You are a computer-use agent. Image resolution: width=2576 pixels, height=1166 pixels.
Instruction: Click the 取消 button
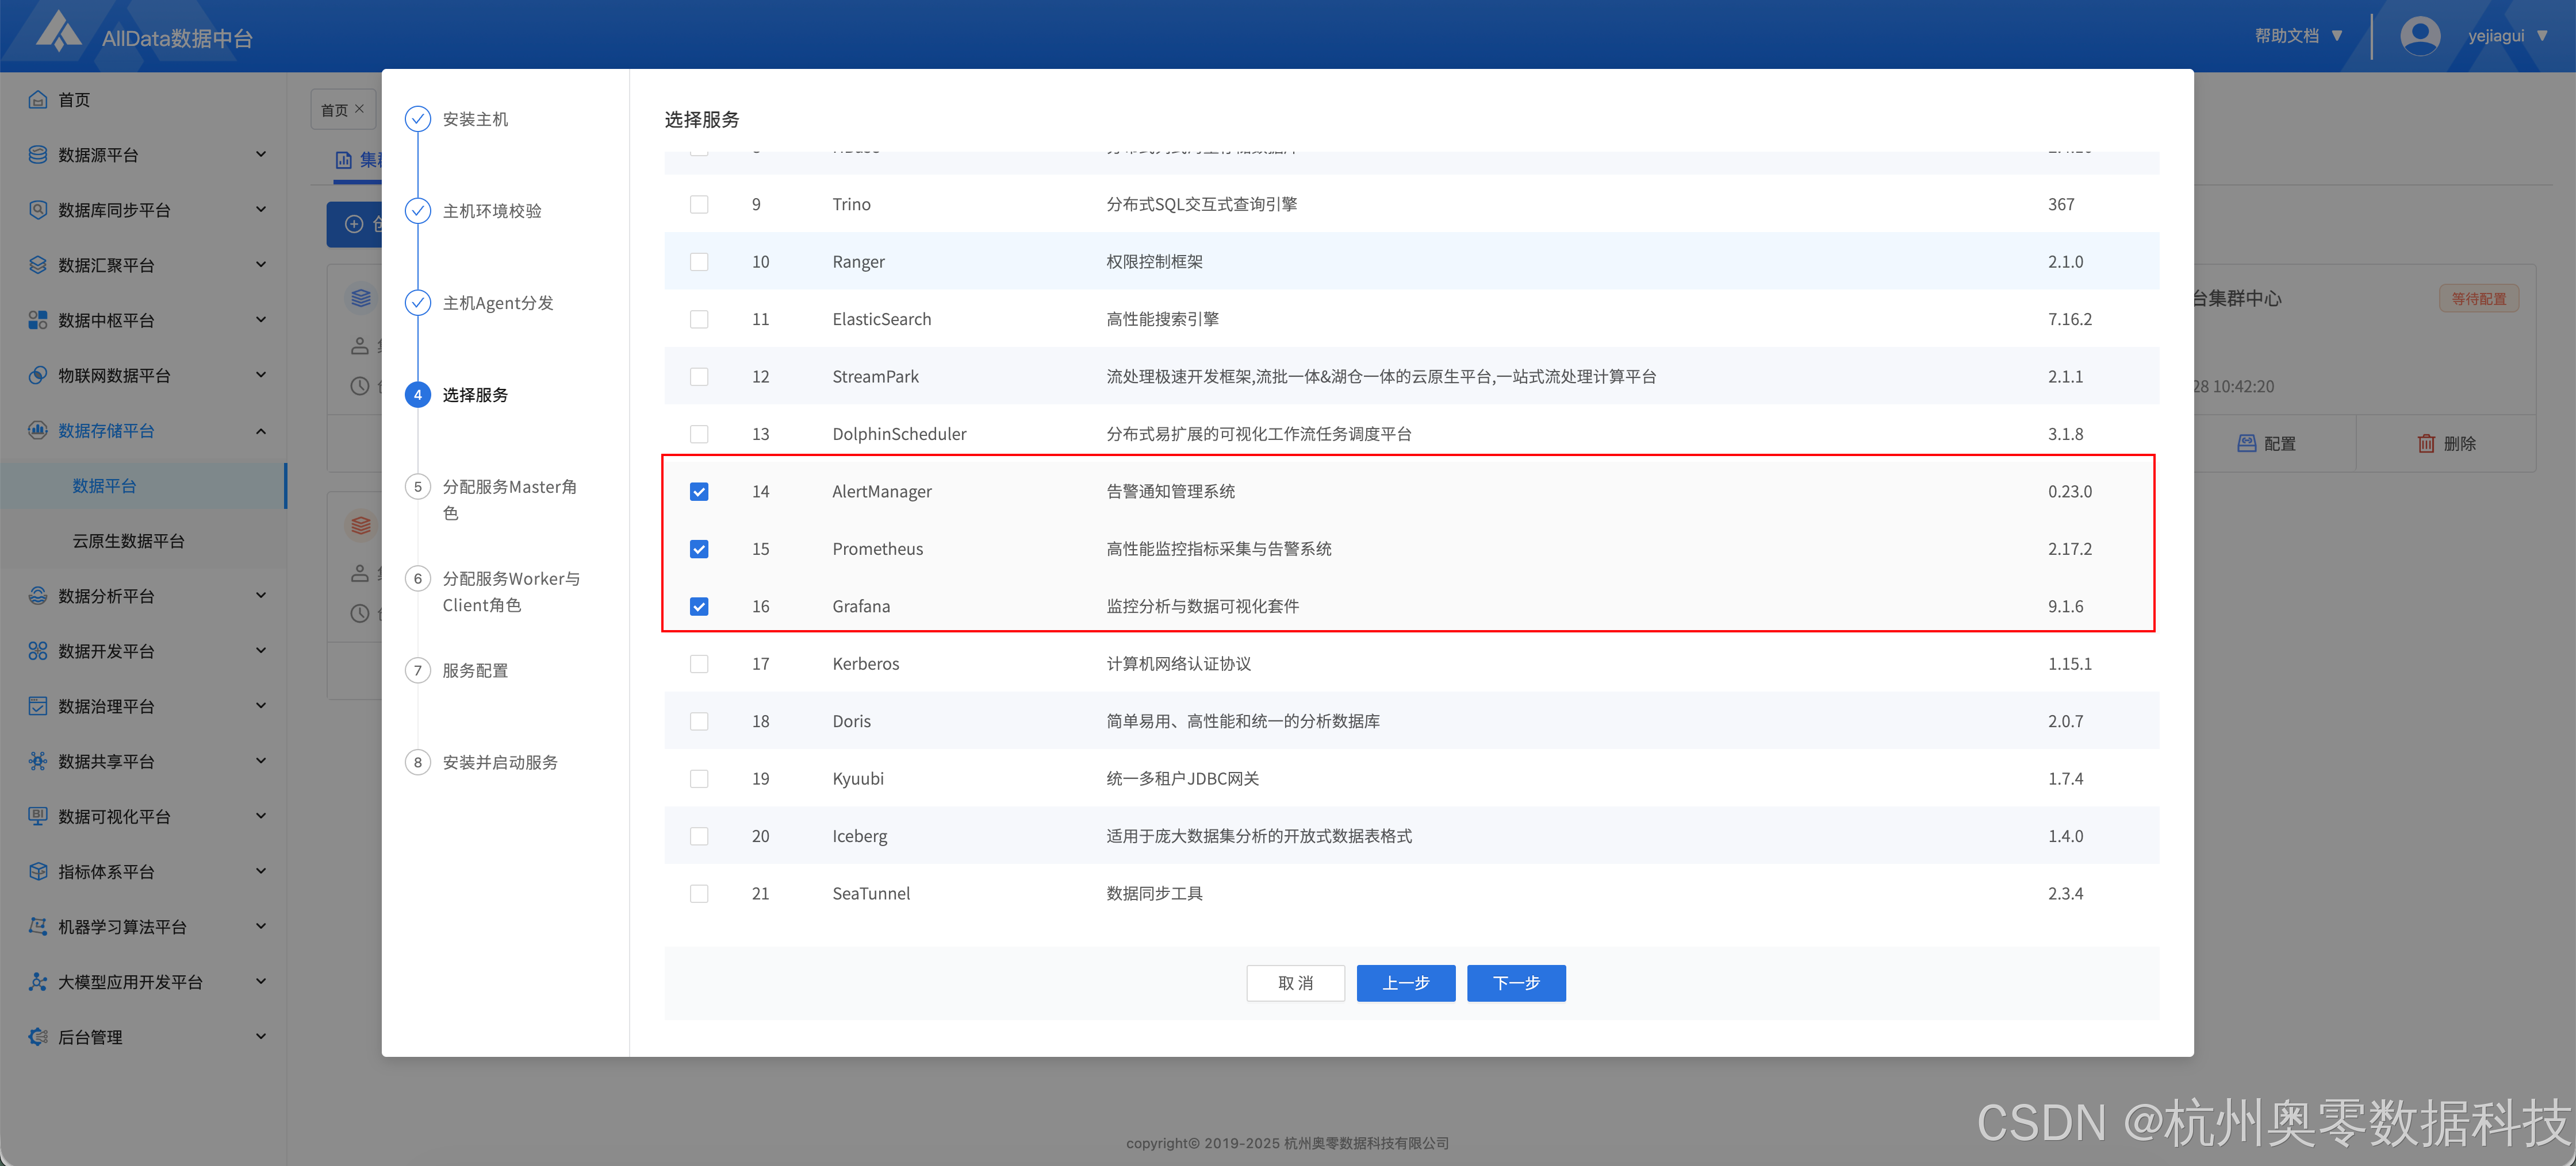pyautogui.click(x=1295, y=983)
